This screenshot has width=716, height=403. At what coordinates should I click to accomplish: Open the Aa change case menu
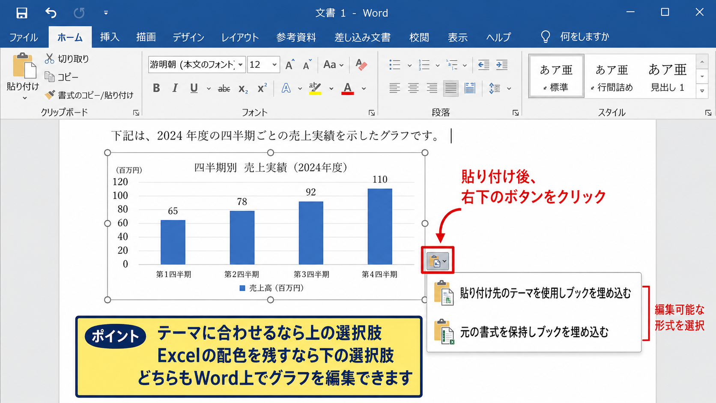coord(333,65)
